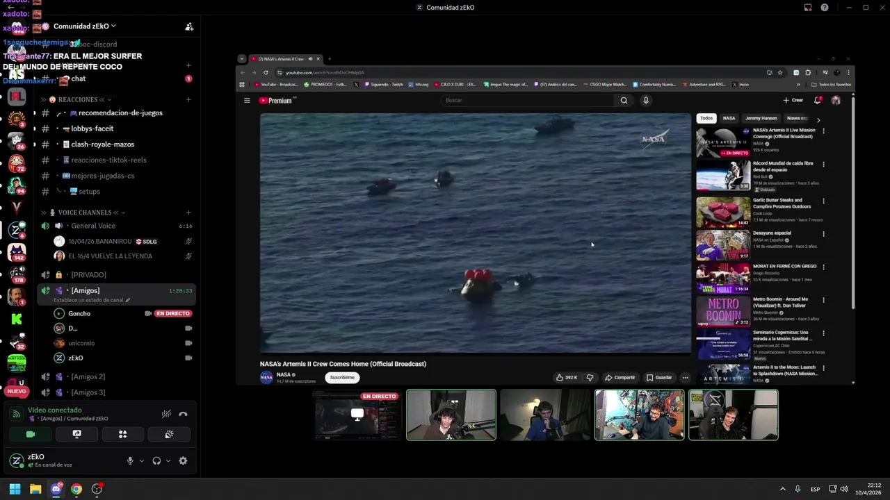The width and height of the screenshot is (890, 500).
Task: Start screen sharing in Discord voice panel
Action: 76,434
